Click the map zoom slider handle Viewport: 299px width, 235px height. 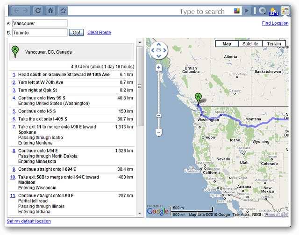[x=159, y=116]
